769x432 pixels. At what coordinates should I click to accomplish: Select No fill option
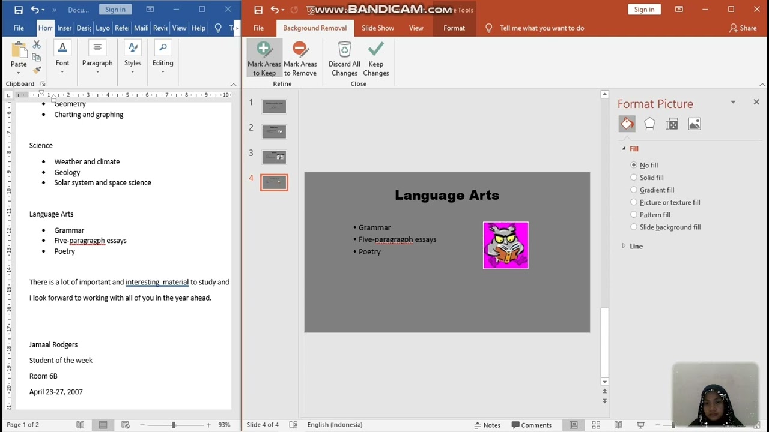[x=644, y=165]
